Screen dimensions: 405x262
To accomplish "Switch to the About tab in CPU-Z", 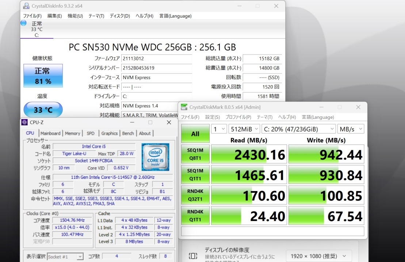I will [x=145, y=133].
